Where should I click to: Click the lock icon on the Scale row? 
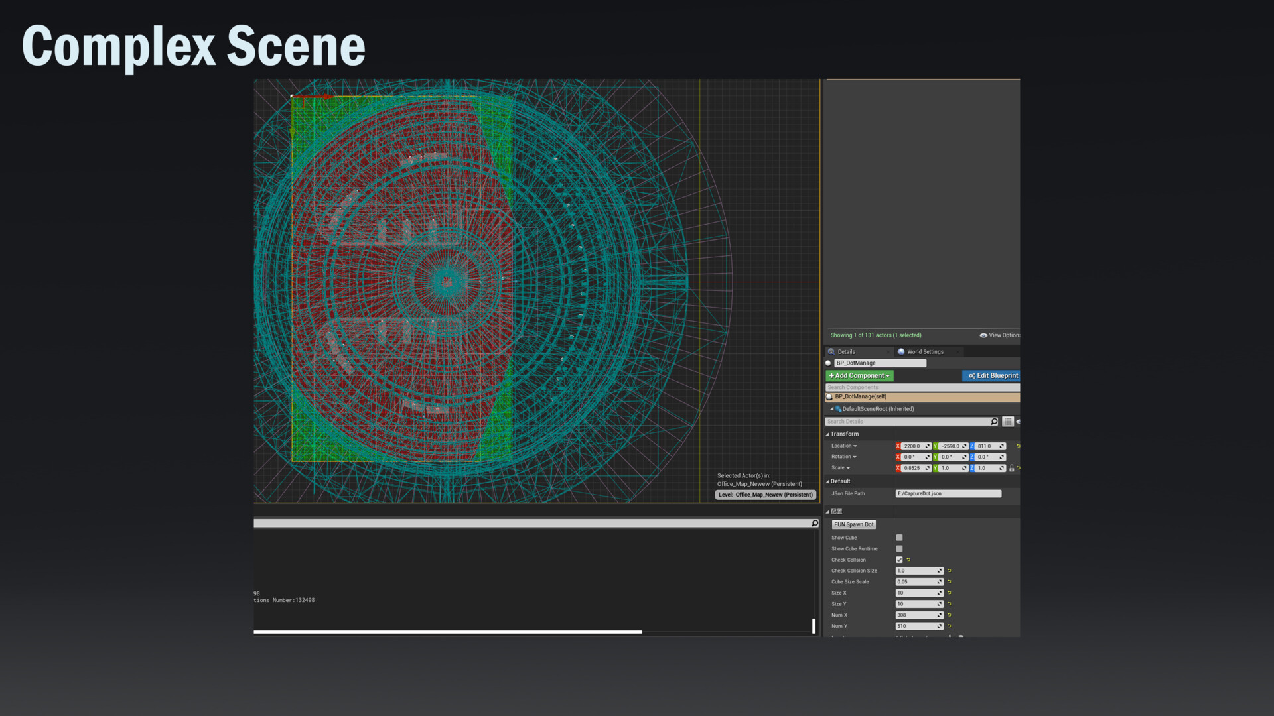tap(1011, 467)
